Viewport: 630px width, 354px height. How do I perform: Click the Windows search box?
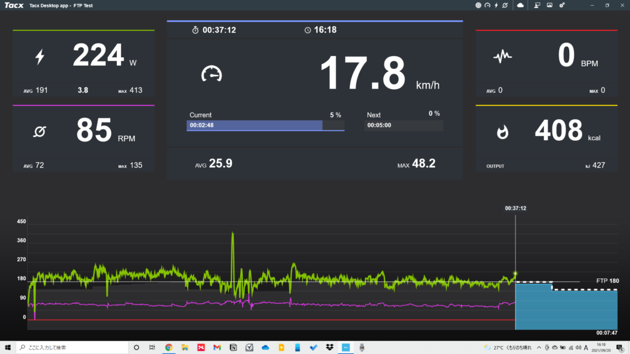[x=71, y=347]
